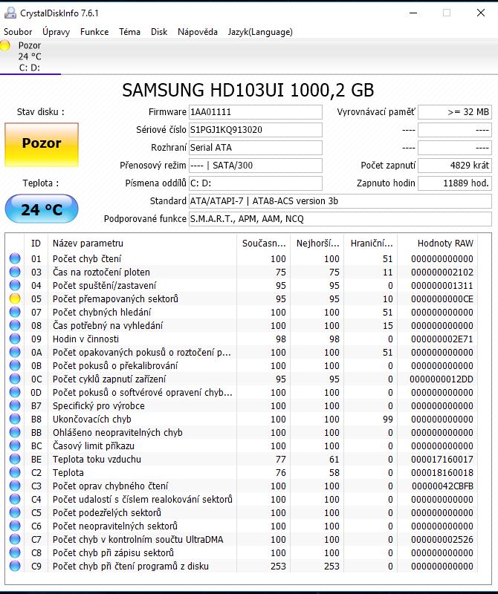This screenshot has width=498, height=594.
Task: Click the Písmena oddílů field C: D:
Action: click(256, 183)
